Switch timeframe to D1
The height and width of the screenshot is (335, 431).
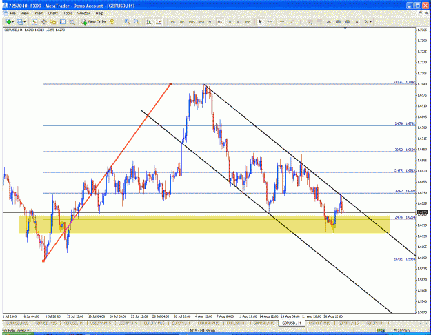tap(229, 21)
